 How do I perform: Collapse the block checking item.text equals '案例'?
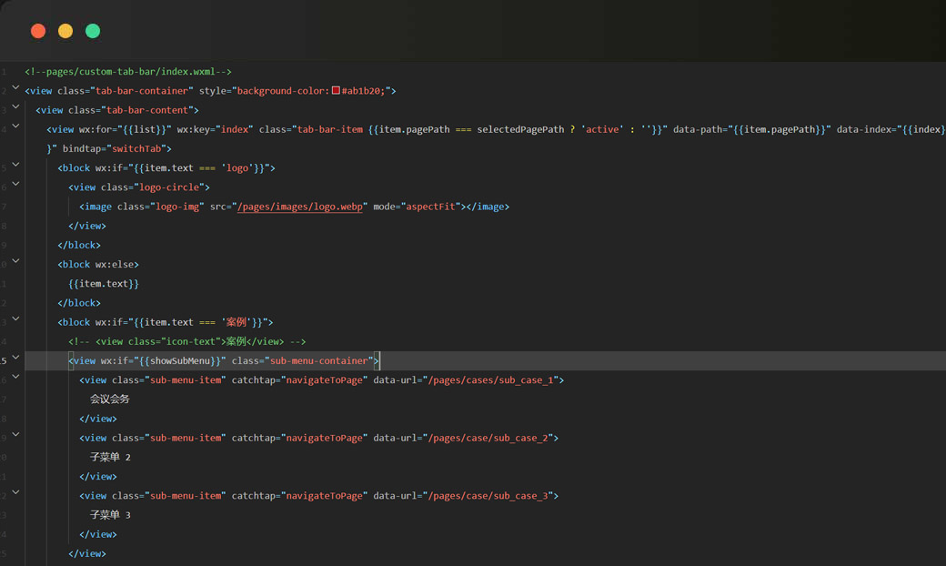pyautogui.click(x=15, y=318)
